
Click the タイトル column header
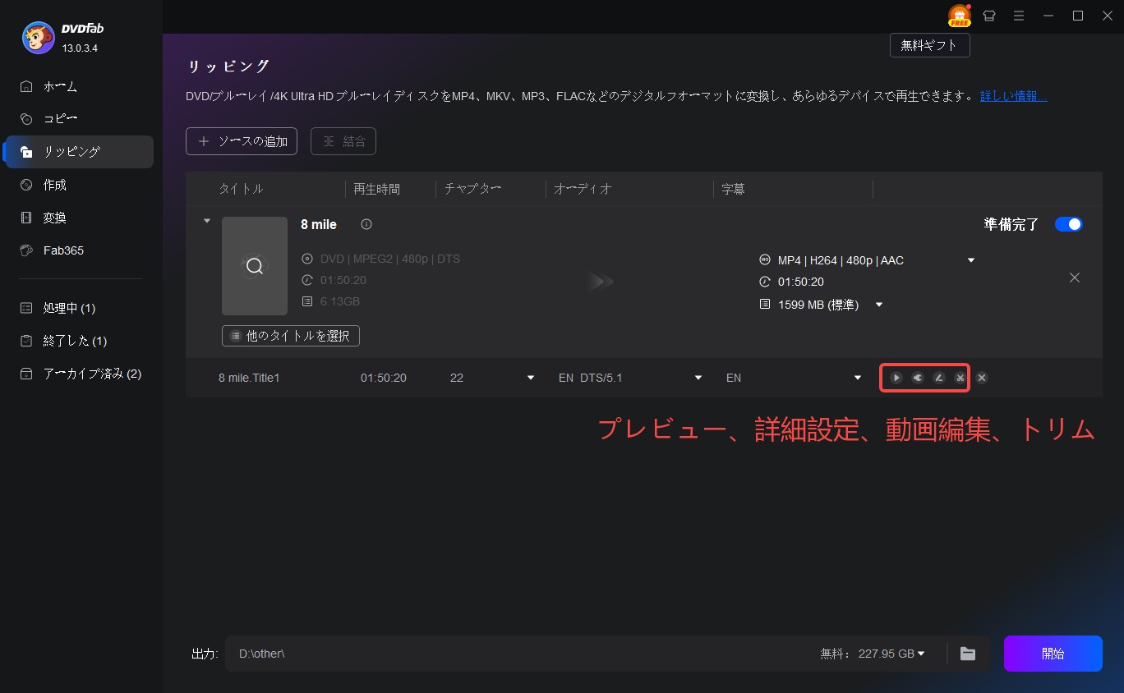[241, 189]
